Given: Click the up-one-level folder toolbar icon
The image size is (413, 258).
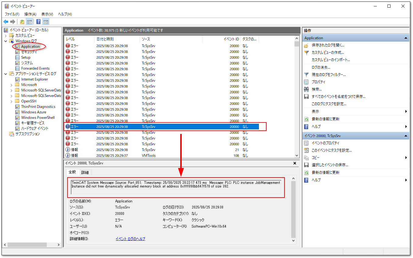Looking at the screenshot, I should pos(22,22).
